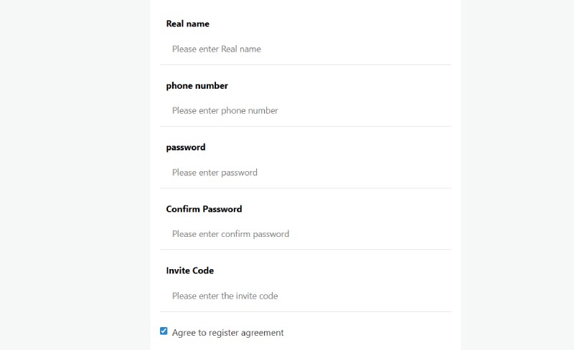574x350 pixels.
Task: Uncheck the register agreement checkbox
Action: coord(164,331)
